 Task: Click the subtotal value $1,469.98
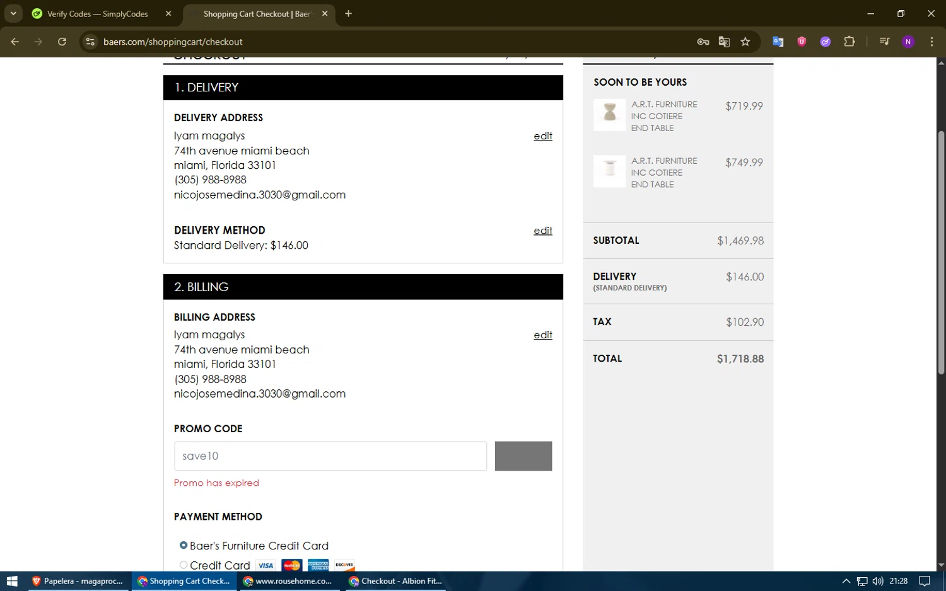[x=740, y=241]
